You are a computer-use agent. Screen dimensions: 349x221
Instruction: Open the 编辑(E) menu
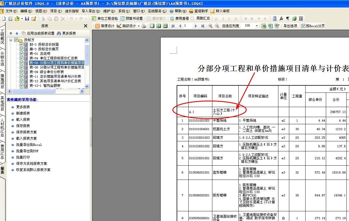click(26, 11)
